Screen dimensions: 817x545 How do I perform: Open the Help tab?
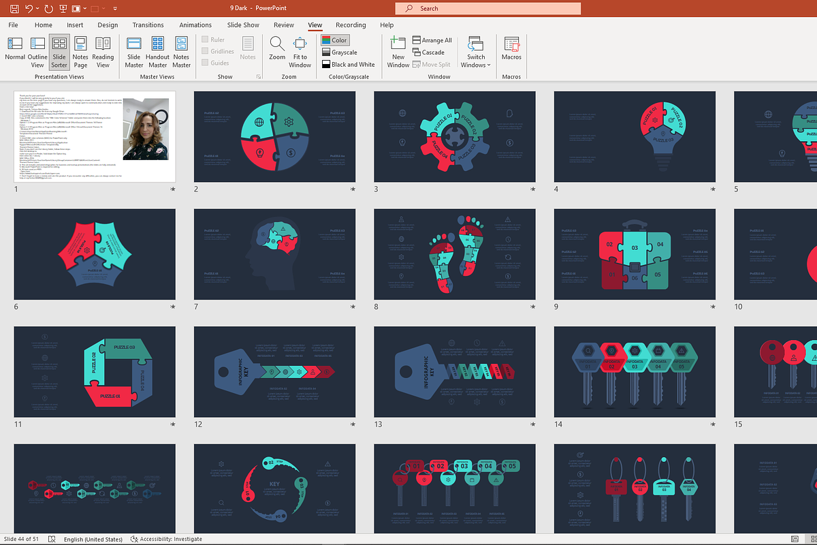[387, 25]
